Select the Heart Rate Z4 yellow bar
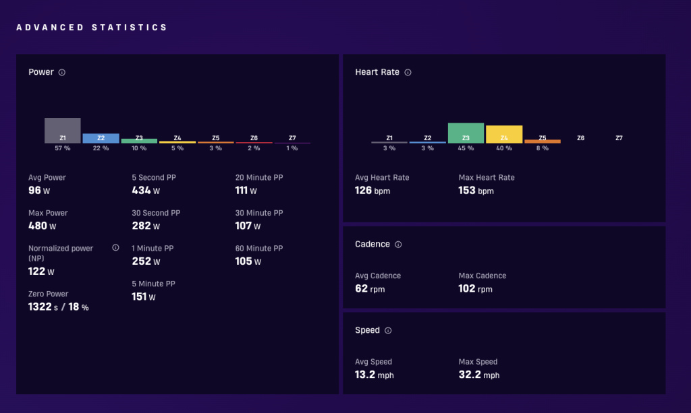 coord(504,134)
